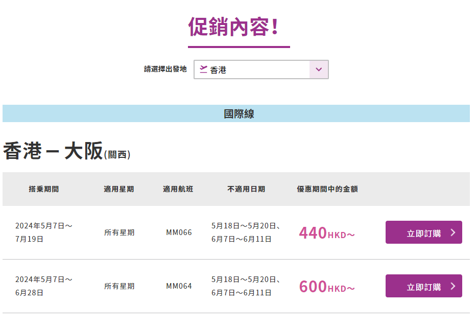Click the 優惠期間中的金額 column header
This screenshot has height=327, width=476.
pyautogui.click(x=327, y=189)
